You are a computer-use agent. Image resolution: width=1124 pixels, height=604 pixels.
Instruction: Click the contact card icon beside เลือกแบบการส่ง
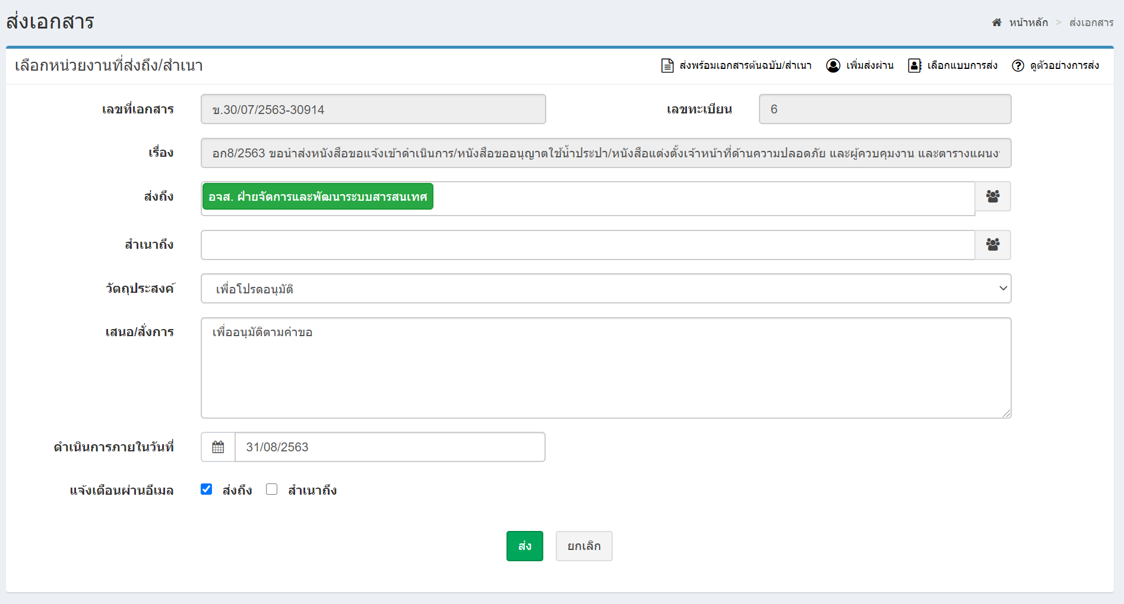tap(914, 65)
